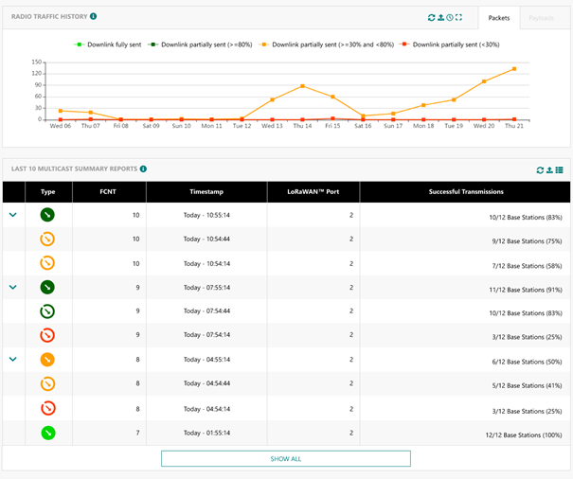Switch to the Payloads tab

pyautogui.click(x=541, y=17)
